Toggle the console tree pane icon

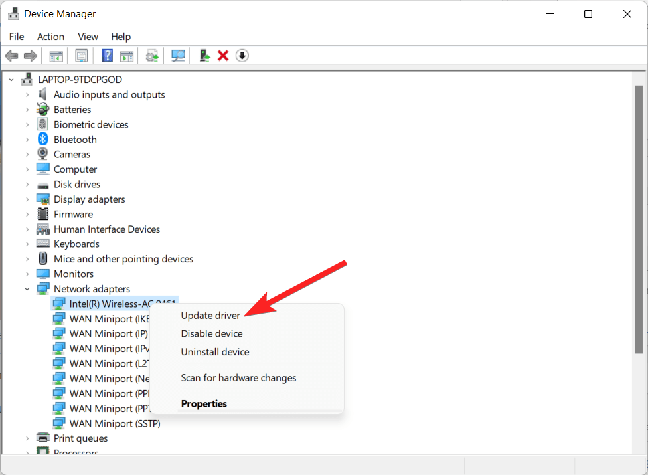[56, 55]
